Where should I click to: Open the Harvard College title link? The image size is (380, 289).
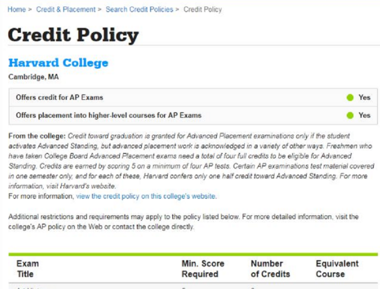click(58, 63)
